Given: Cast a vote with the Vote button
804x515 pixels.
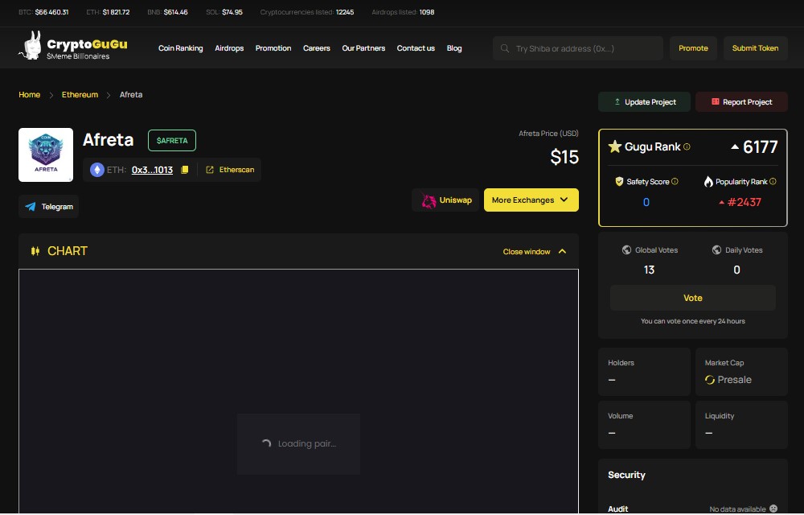Looking at the screenshot, I should coord(693,298).
